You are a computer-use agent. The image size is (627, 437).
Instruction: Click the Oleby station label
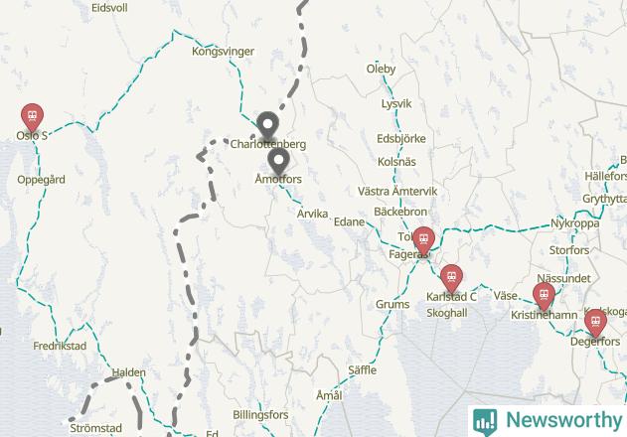tap(382, 70)
